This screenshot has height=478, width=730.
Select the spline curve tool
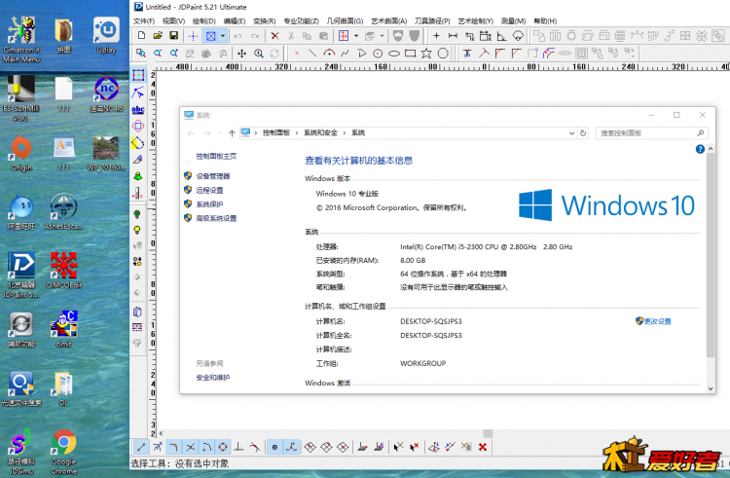(x=345, y=54)
